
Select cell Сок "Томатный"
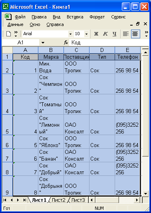pos(51,104)
